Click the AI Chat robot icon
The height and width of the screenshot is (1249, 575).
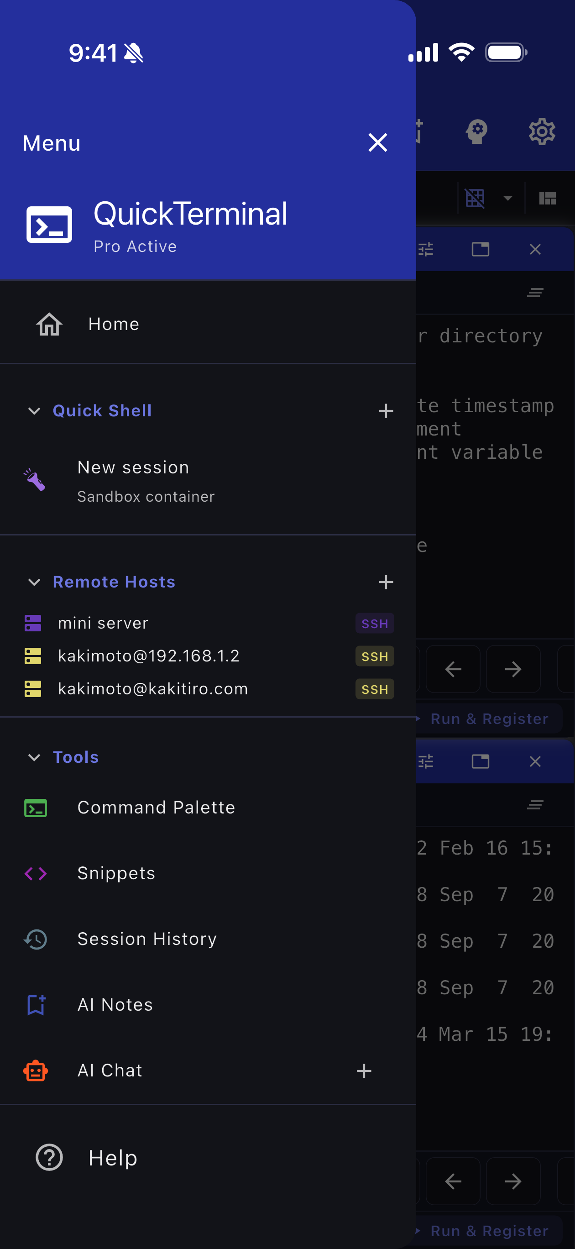pyautogui.click(x=36, y=1071)
